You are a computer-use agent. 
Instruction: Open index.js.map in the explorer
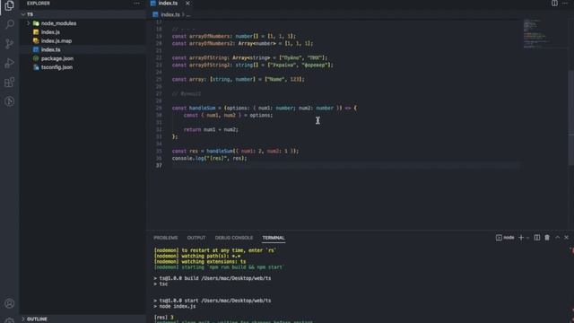tap(83, 40)
